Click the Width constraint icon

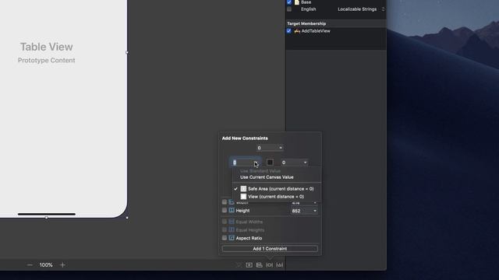pyautogui.click(x=232, y=202)
